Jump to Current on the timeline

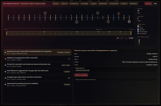click(131, 38)
